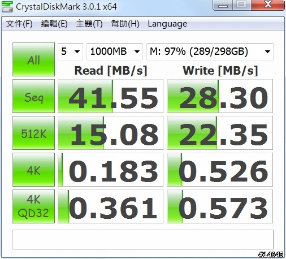Image resolution: width=286 pixels, height=259 pixels.
Task: Expand the 1000MB test size dropdown
Action: click(x=115, y=51)
